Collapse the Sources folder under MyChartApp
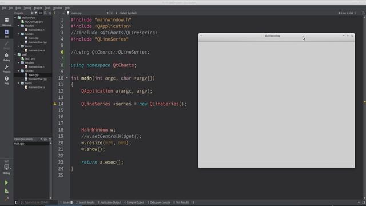 19,34
